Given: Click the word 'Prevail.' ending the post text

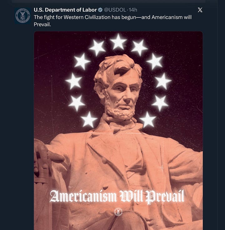Looking at the screenshot, I should point(42,24).
